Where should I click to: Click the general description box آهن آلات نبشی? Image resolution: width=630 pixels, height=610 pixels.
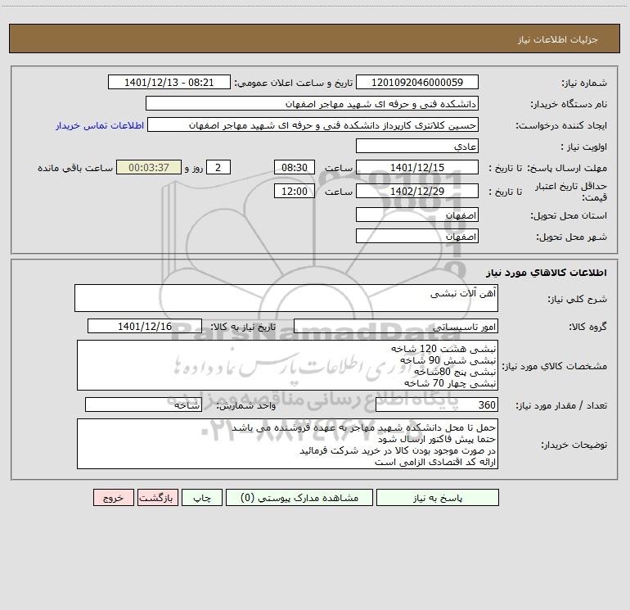pyautogui.click(x=286, y=298)
